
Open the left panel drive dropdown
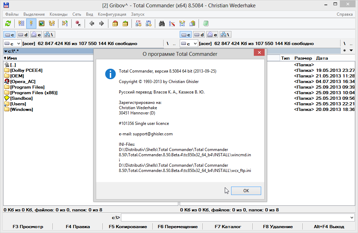pos(12,44)
